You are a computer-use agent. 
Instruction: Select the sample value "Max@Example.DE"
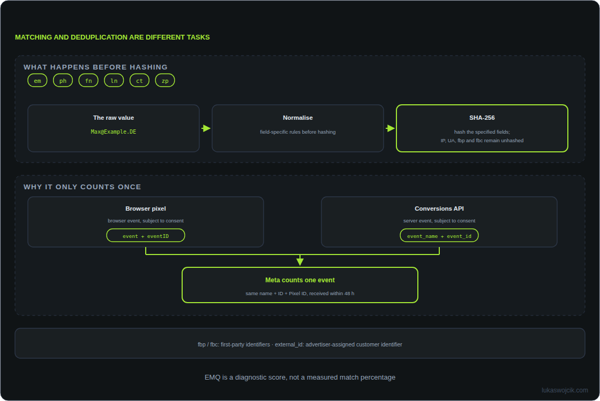[x=114, y=132]
